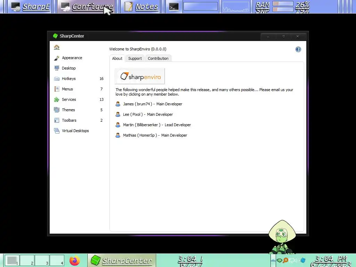Screen dimensions: 356x267
Task: Click the Services count 13
Action: (x=102, y=99)
